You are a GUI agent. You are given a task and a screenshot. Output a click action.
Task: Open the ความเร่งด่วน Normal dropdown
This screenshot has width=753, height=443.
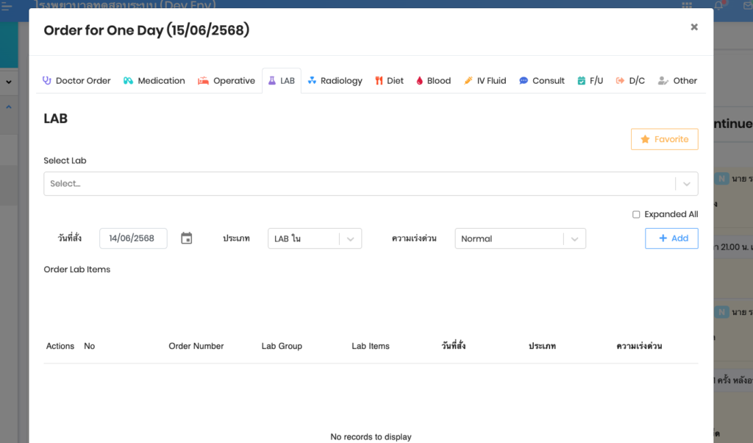(520, 238)
